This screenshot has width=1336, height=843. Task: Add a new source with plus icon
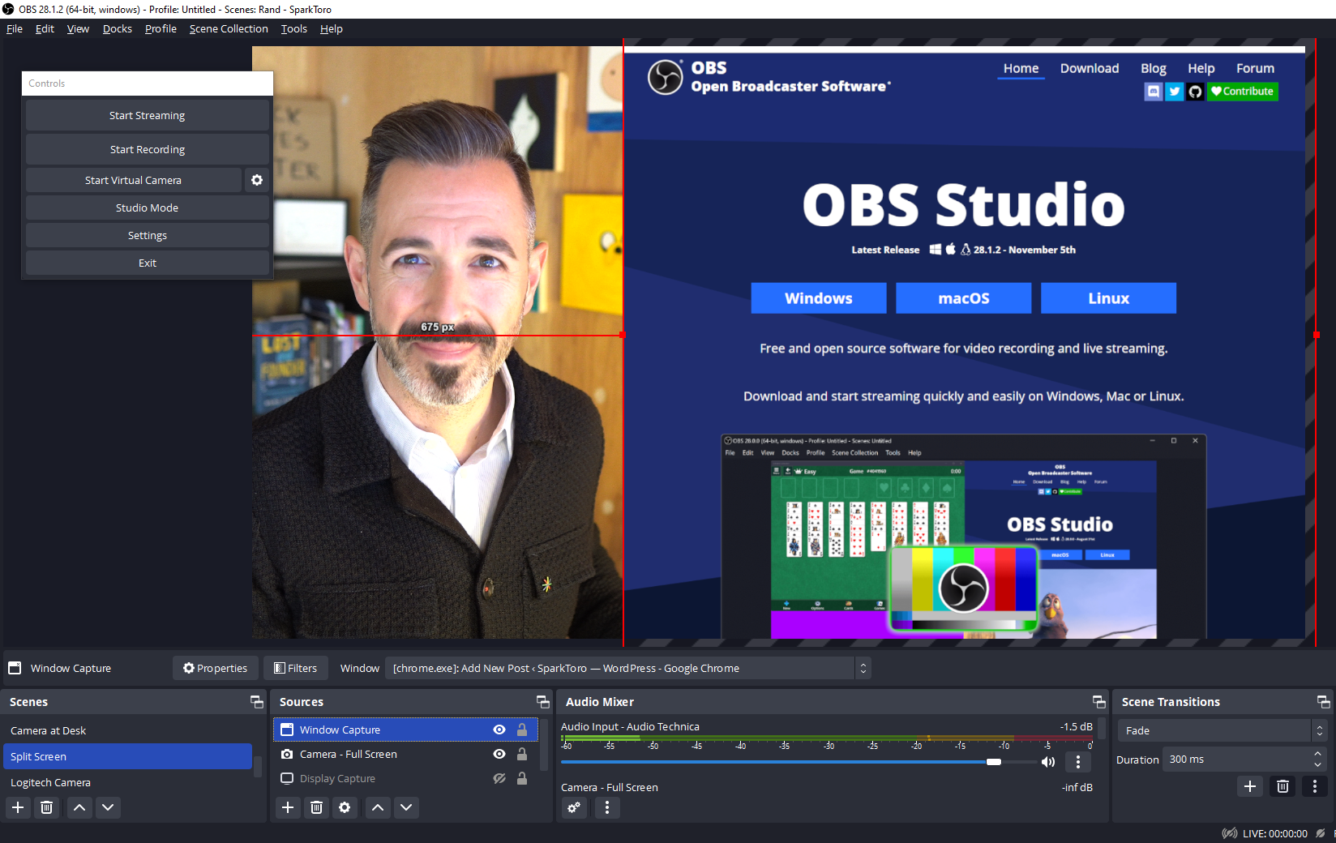(288, 807)
